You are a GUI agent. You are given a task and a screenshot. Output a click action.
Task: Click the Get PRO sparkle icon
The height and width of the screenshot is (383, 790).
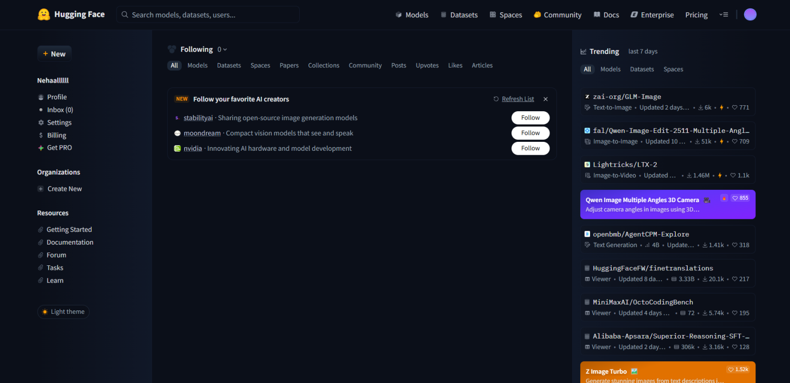pyautogui.click(x=41, y=148)
